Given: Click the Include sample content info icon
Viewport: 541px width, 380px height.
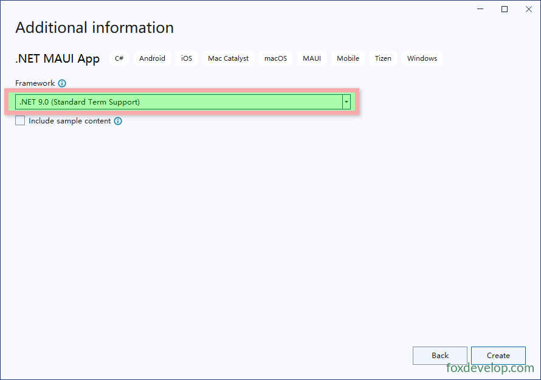Looking at the screenshot, I should coord(118,121).
